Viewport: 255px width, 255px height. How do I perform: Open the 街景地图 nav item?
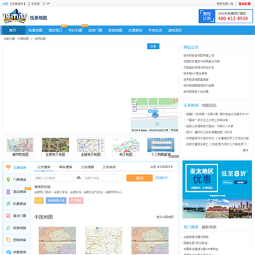[x=35, y=30]
